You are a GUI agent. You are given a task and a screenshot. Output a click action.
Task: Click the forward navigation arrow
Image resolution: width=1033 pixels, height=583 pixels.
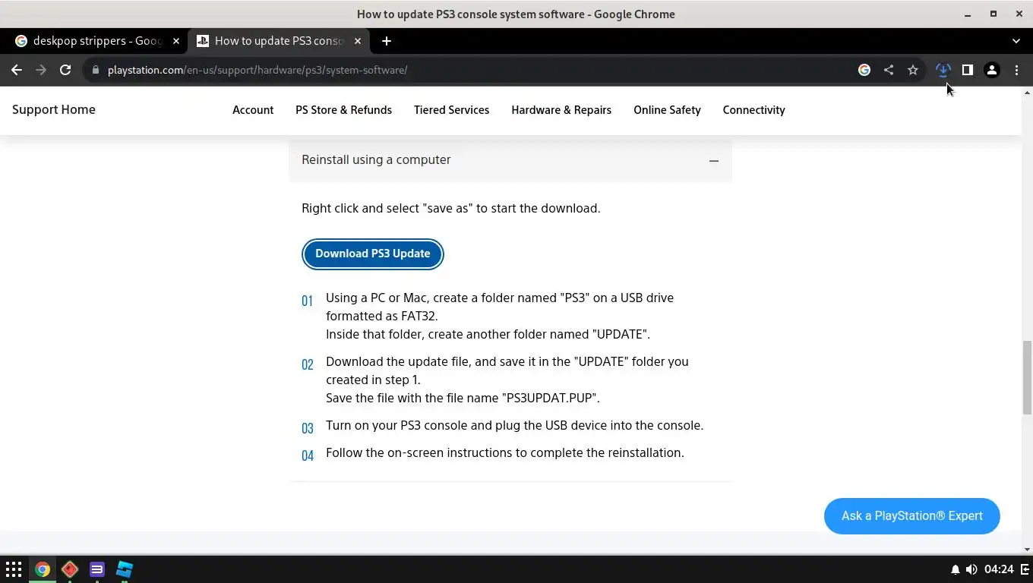(x=41, y=70)
